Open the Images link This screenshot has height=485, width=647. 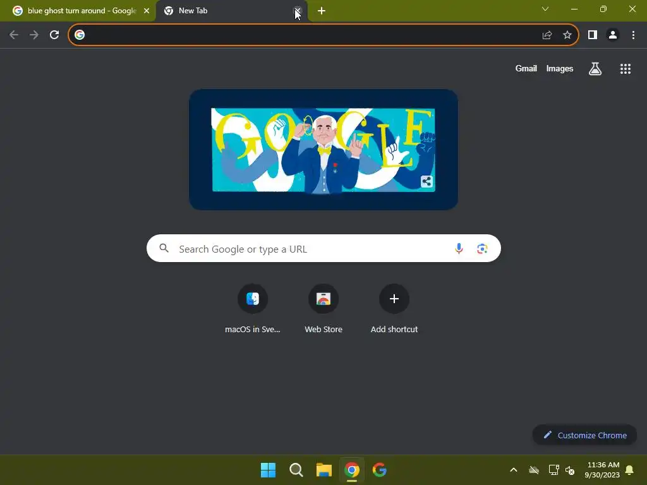tap(560, 68)
